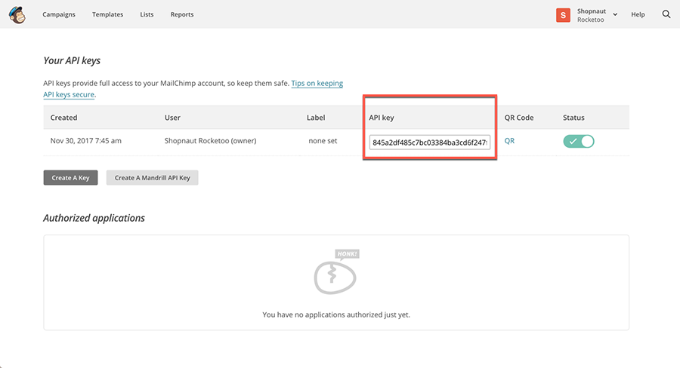This screenshot has width=680, height=368.
Task: Open the Campaigns menu
Action: 59,14
